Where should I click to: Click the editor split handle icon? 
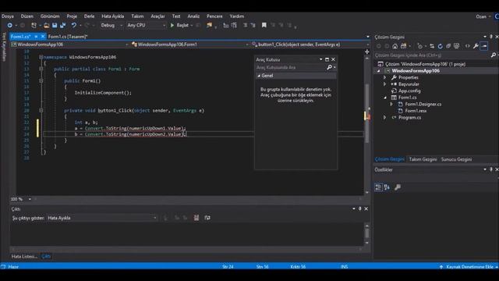click(x=367, y=52)
